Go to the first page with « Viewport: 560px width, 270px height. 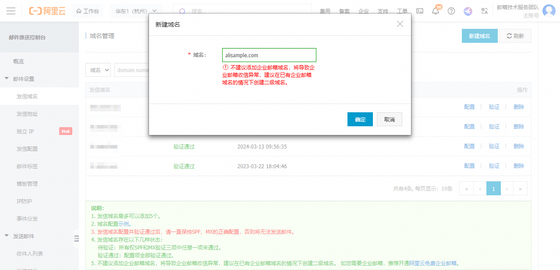466,189
